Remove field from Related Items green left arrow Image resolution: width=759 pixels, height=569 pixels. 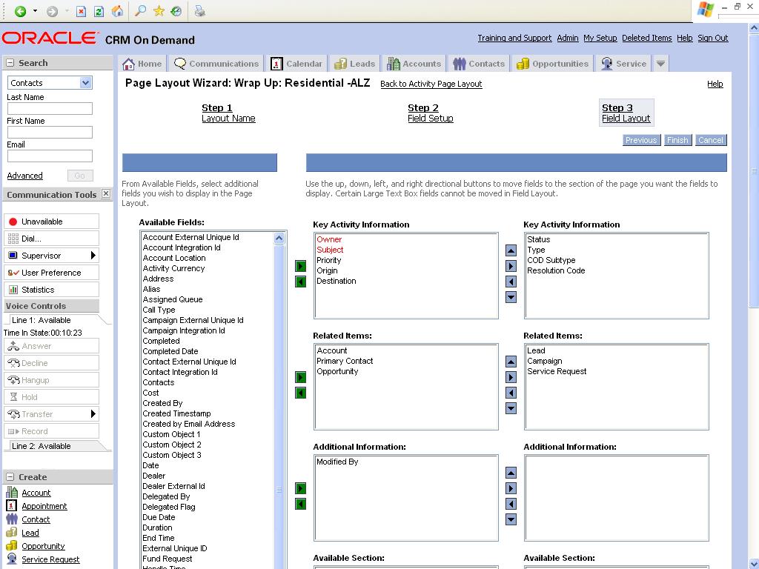301,393
